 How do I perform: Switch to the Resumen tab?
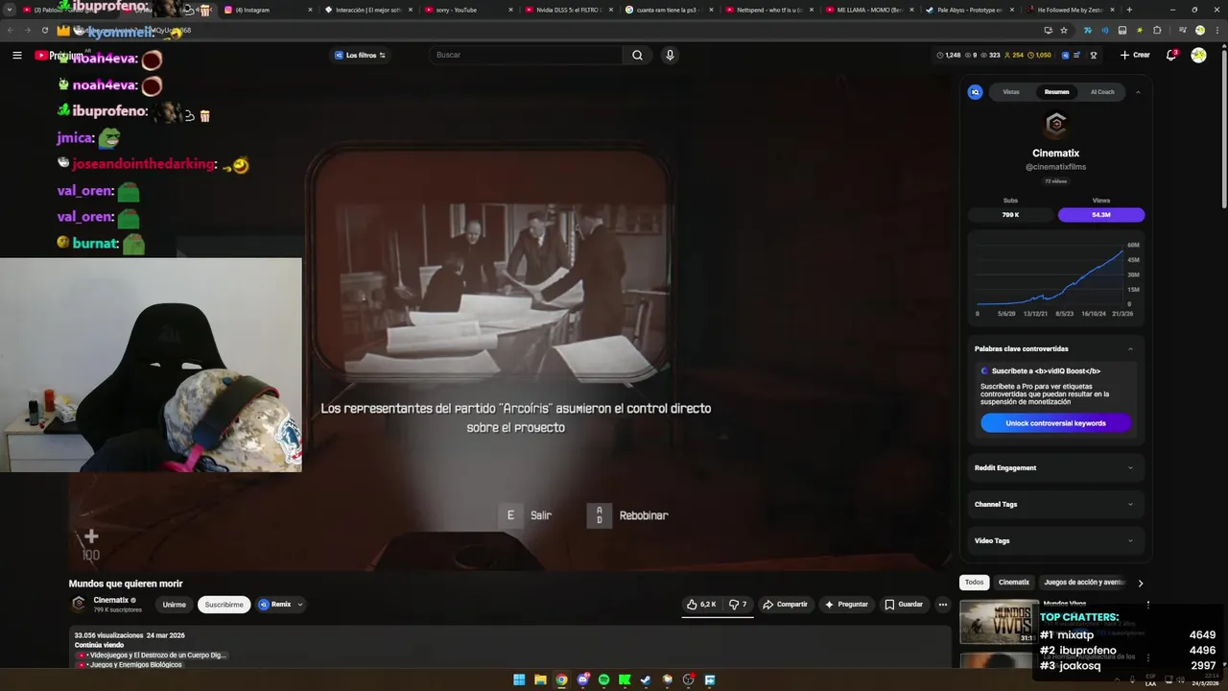tap(1056, 92)
